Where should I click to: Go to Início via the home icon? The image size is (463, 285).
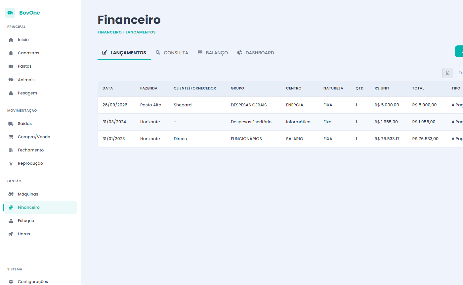pyautogui.click(x=11, y=40)
